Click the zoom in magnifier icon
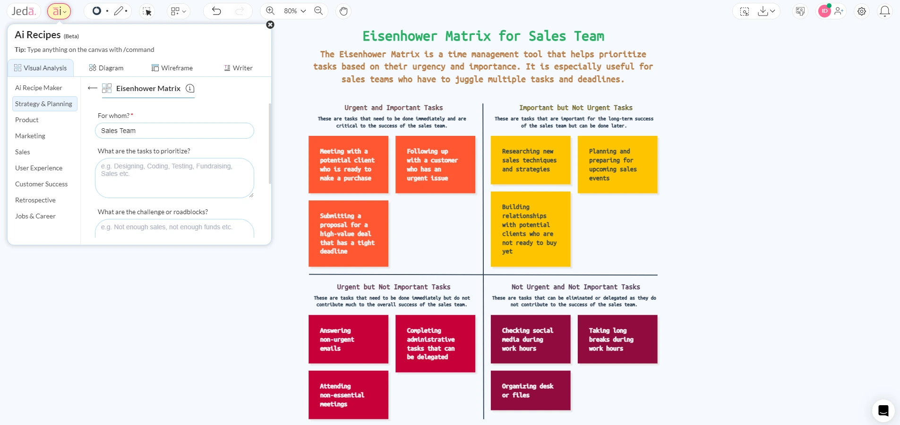This screenshot has width=900, height=425. (x=271, y=10)
